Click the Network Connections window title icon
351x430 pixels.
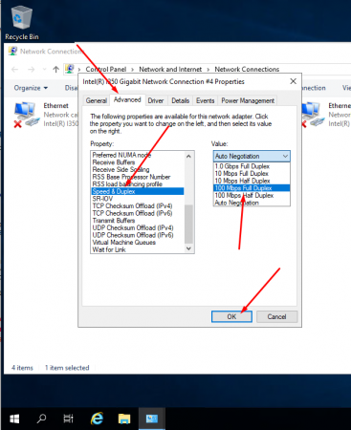tap(12, 51)
